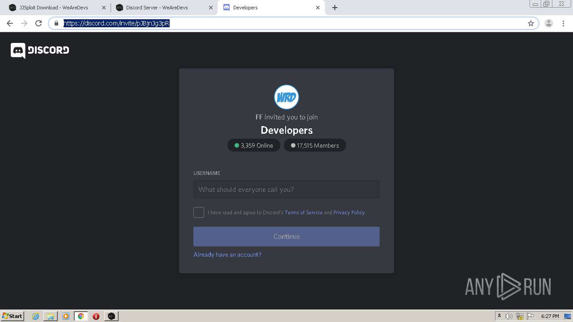
Task: Select the Developers tab
Action: [x=271, y=8]
